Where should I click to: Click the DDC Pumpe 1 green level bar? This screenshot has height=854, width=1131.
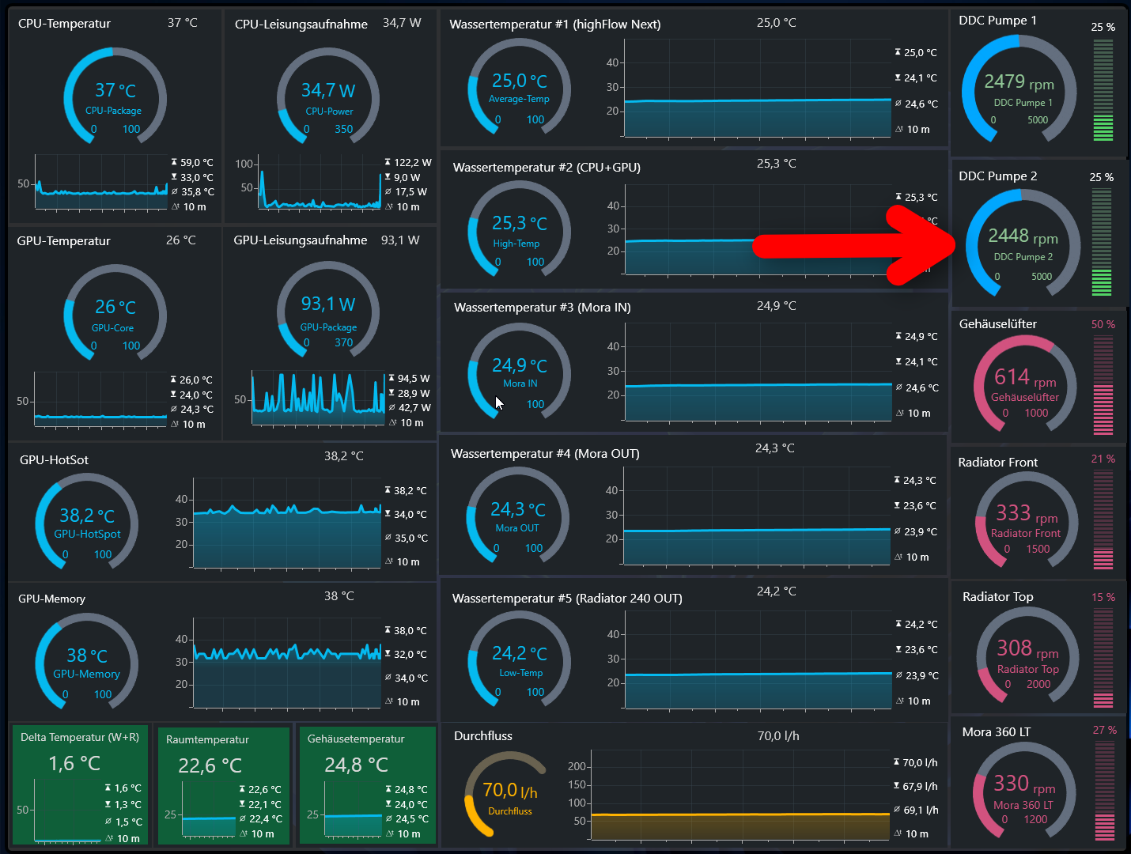(x=1103, y=89)
